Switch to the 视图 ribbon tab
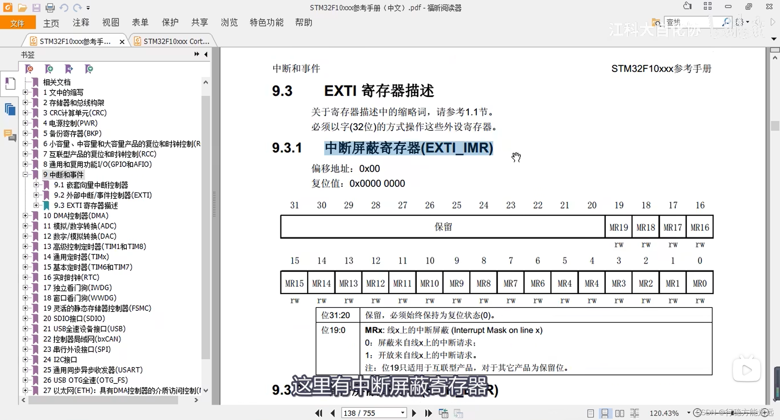780x420 pixels. pos(110,22)
